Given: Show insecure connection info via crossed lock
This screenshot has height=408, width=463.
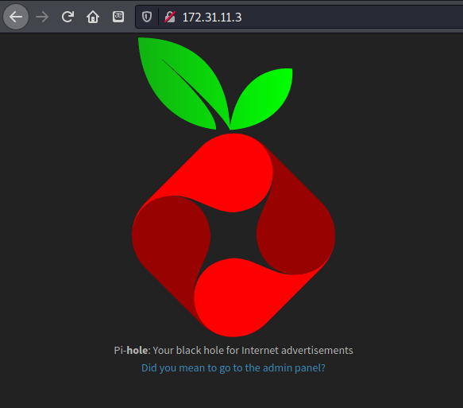Looking at the screenshot, I should click(170, 17).
